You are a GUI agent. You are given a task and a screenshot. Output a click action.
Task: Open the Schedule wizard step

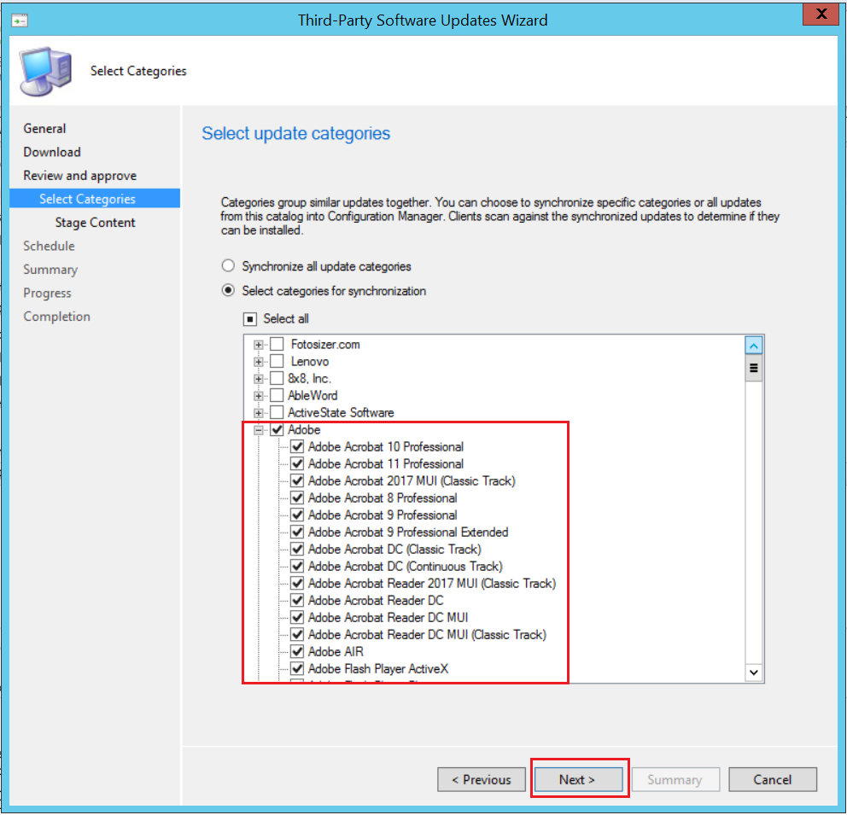coord(50,246)
